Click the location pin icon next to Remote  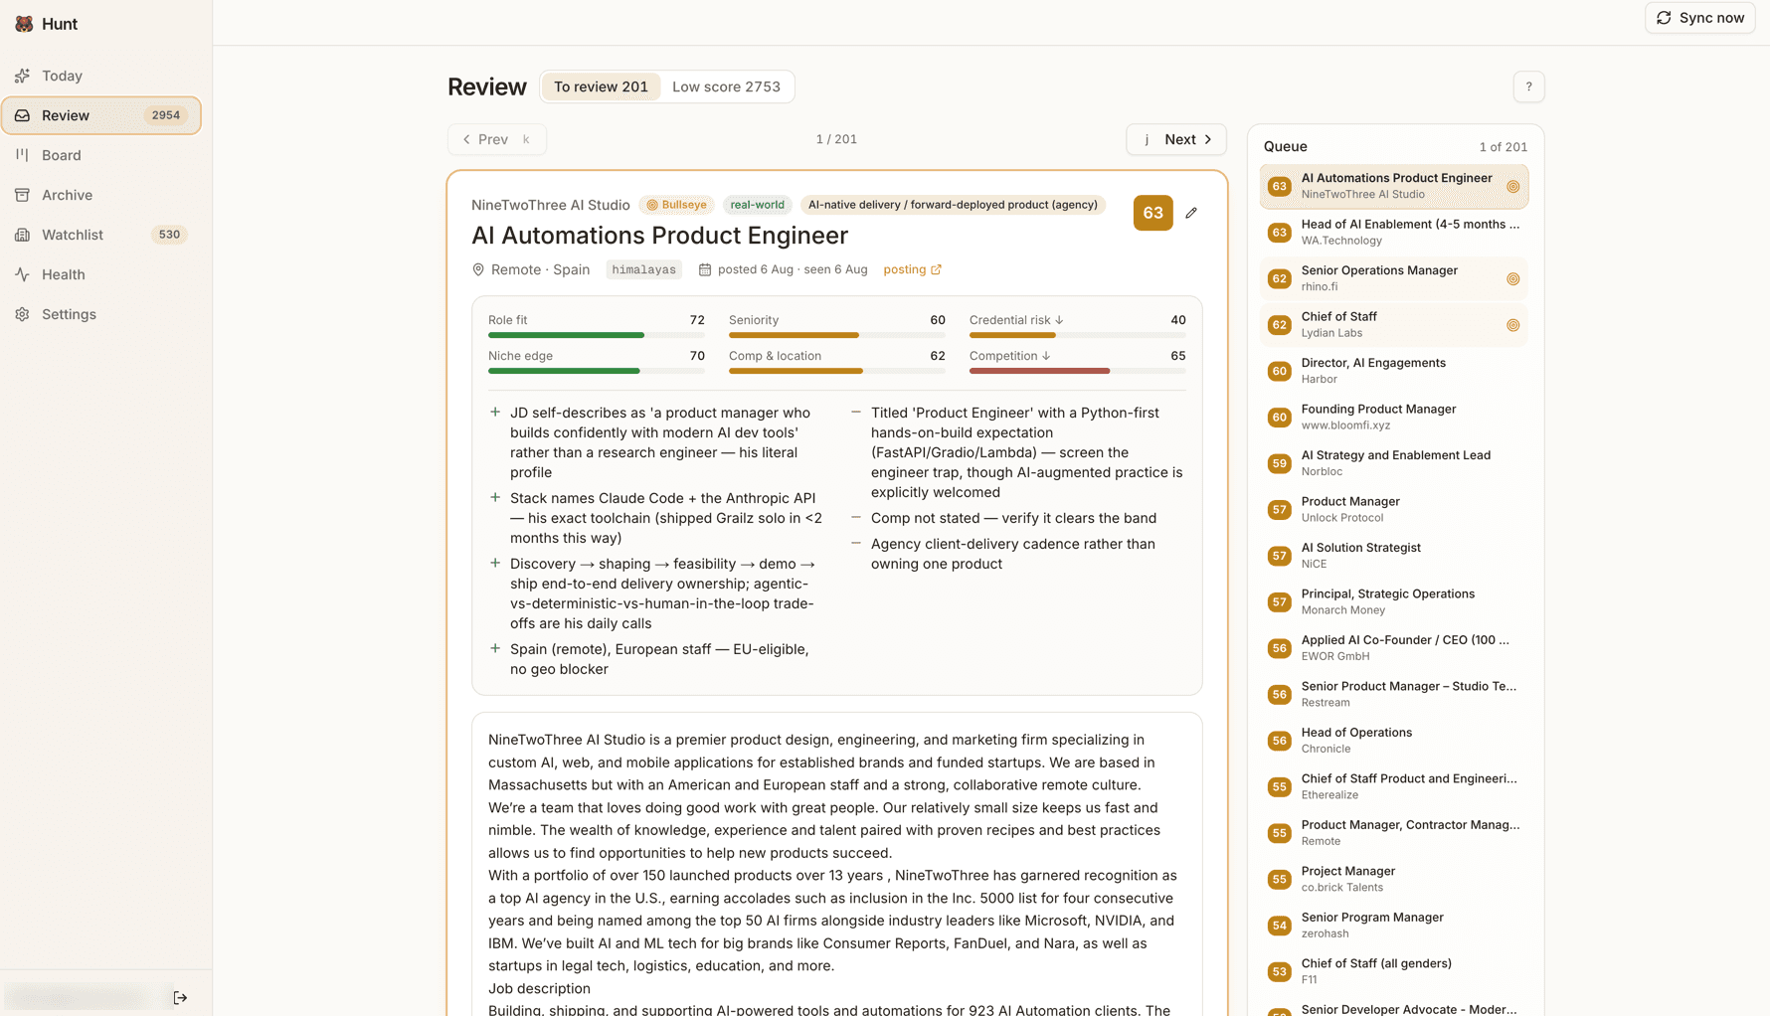(x=478, y=269)
